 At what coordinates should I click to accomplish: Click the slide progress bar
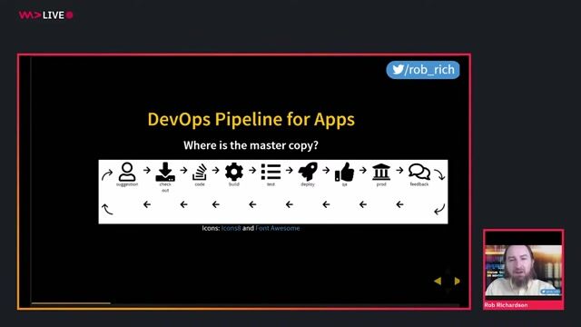pos(245,303)
